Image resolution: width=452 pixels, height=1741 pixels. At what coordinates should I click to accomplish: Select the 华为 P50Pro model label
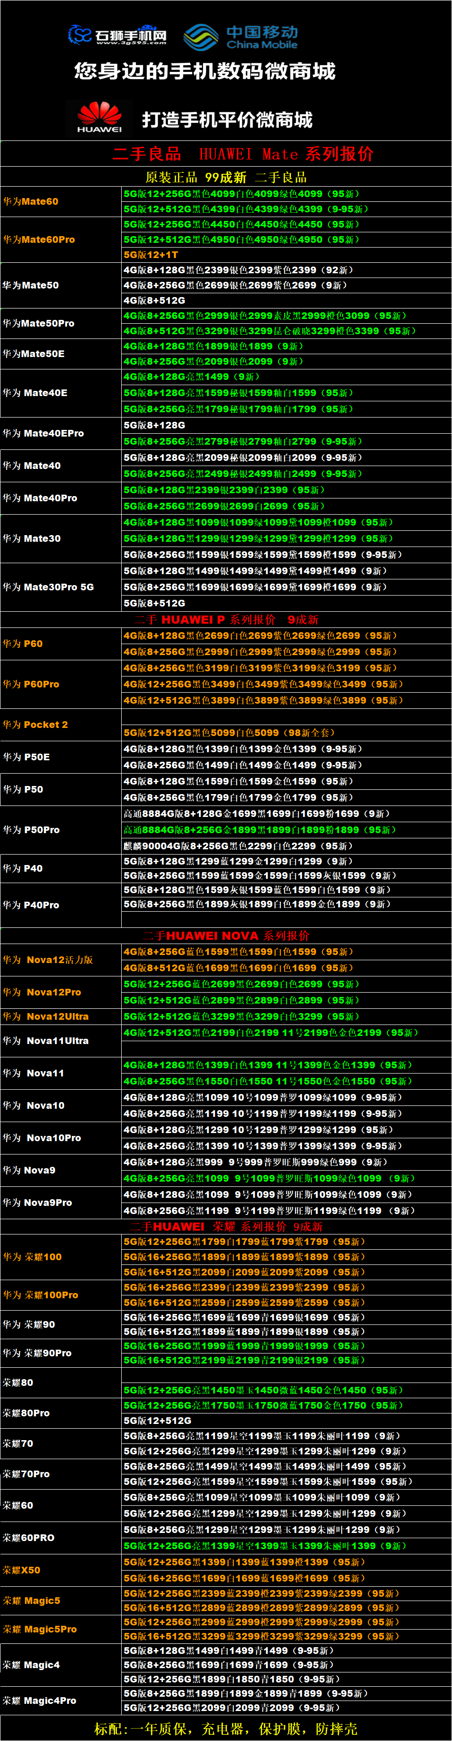[31, 830]
